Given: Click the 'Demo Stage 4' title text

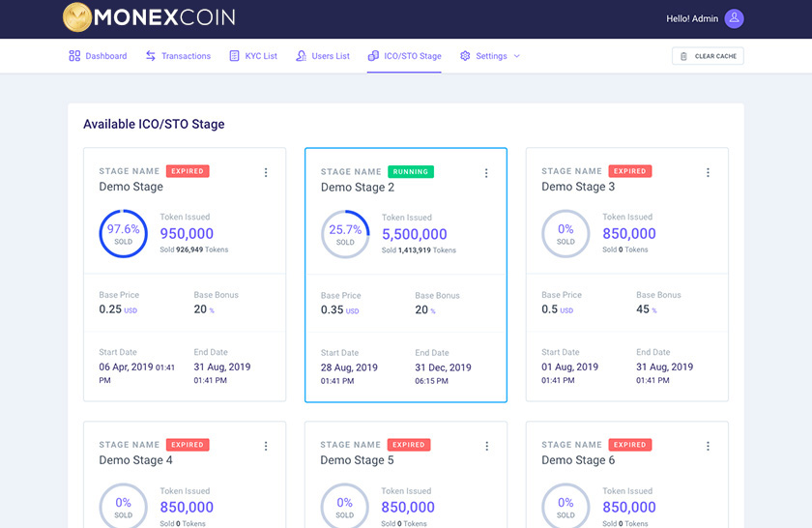Looking at the screenshot, I should click(x=135, y=460).
